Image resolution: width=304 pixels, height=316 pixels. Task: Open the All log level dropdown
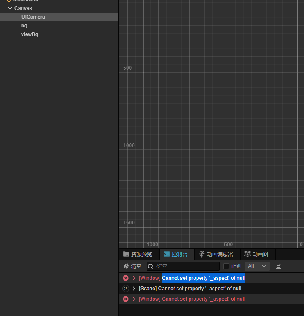pyautogui.click(x=257, y=266)
